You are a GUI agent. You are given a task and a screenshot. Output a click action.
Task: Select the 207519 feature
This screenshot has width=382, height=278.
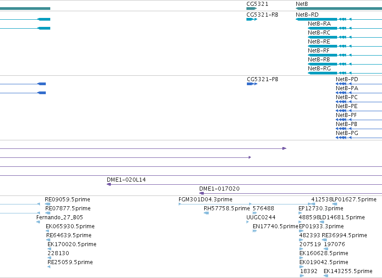pos(301,249)
